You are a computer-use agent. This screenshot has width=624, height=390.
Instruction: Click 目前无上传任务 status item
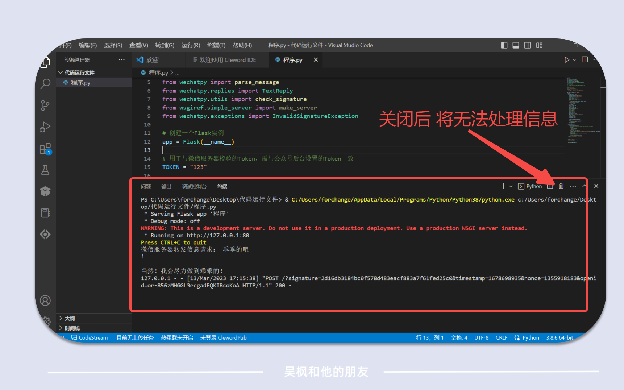click(135, 337)
